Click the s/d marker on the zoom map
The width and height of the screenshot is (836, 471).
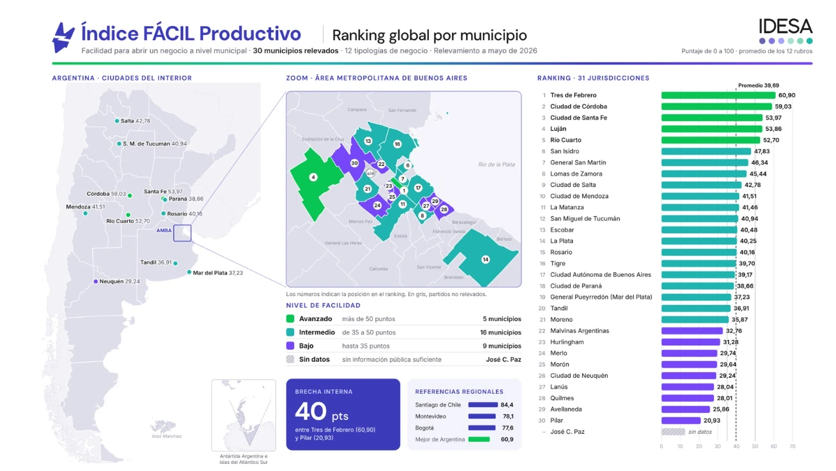pos(370,173)
